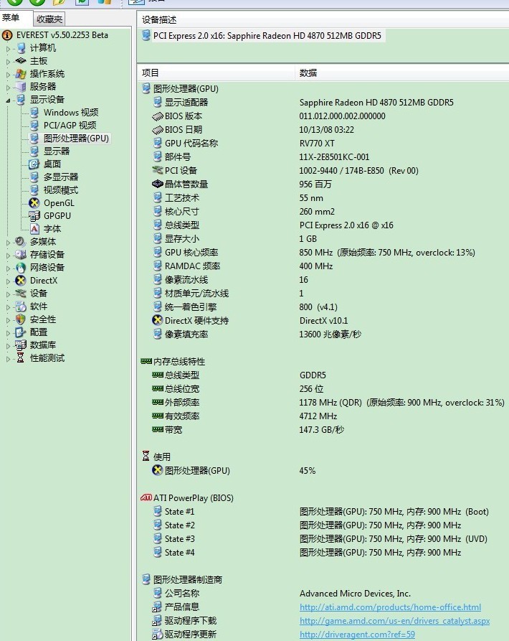The width and height of the screenshot is (509, 641).
Task: Open the ati.amd.com product info link
Action: [390, 607]
